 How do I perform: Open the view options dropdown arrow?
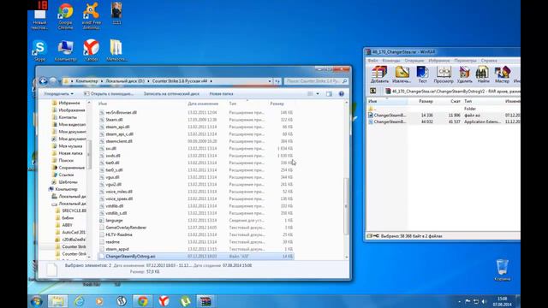click(x=318, y=93)
